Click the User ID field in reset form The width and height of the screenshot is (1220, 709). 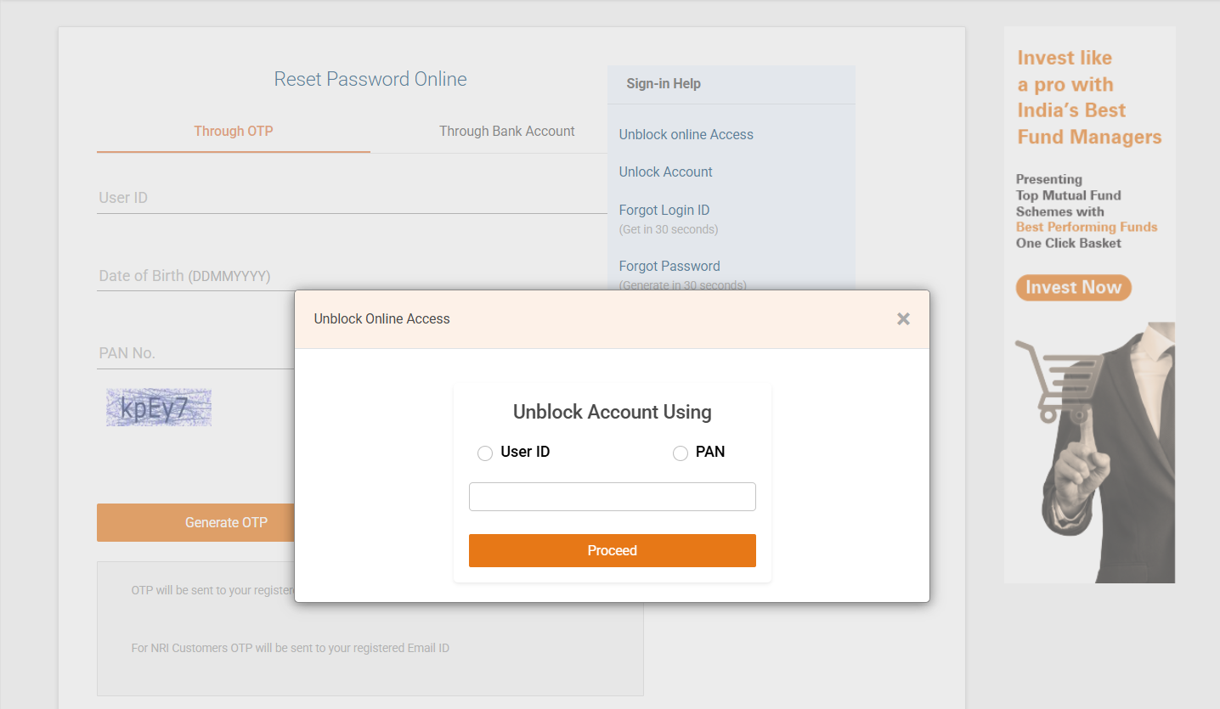pos(340,198)
